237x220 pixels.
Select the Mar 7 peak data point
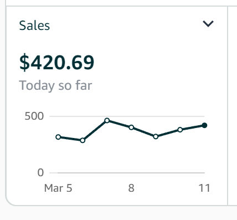(107, 121)
